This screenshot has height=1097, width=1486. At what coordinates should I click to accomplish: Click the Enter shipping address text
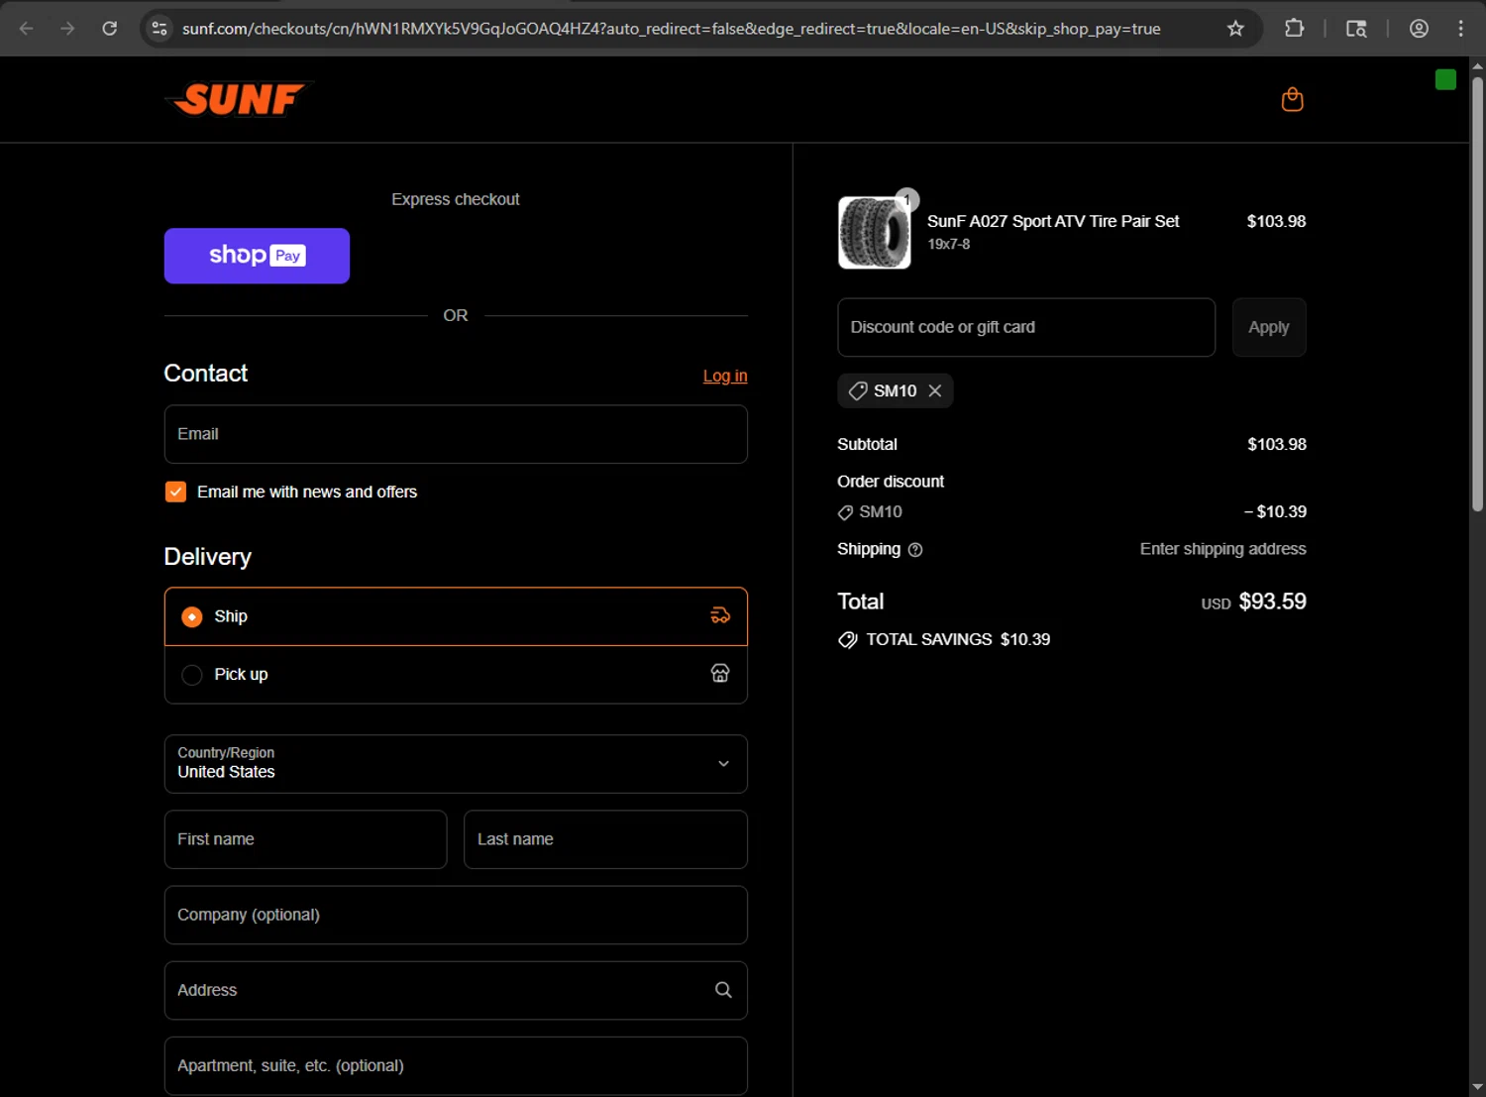(1222, 549)
